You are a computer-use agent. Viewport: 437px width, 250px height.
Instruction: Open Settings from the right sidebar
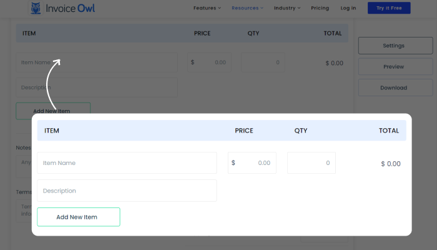coord(393,46)
